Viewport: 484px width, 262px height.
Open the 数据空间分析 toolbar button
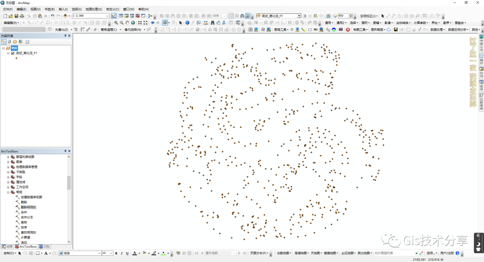tap(458, 30)
